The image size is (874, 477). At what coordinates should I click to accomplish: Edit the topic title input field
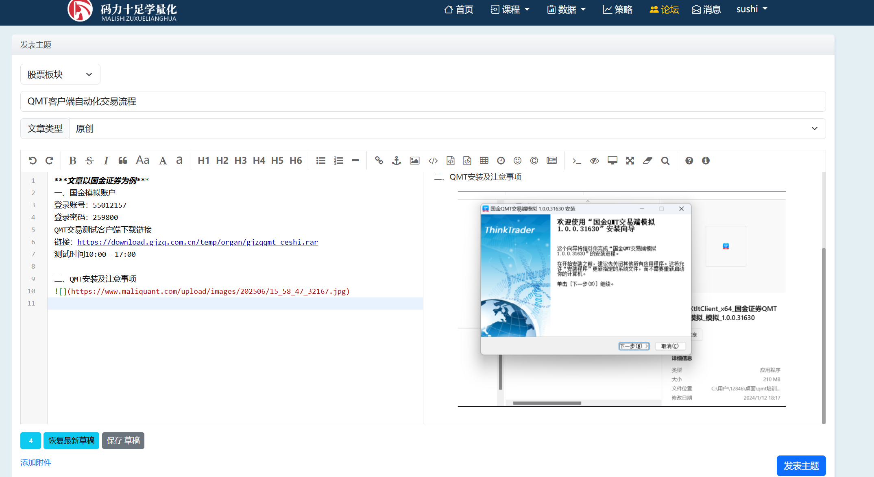pyautogui.click(x=423, y=101)
